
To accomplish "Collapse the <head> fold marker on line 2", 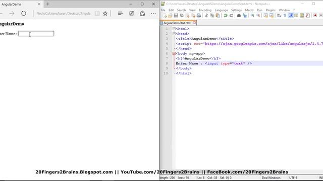I will 174,34.
